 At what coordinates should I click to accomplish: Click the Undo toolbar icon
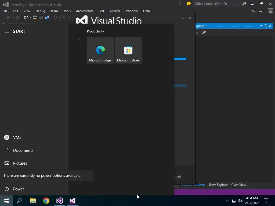click(x=55, y=17)
